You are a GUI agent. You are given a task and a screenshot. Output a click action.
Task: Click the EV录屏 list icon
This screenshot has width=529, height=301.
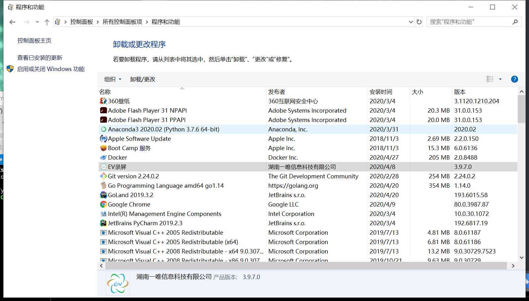coord(103,167)
